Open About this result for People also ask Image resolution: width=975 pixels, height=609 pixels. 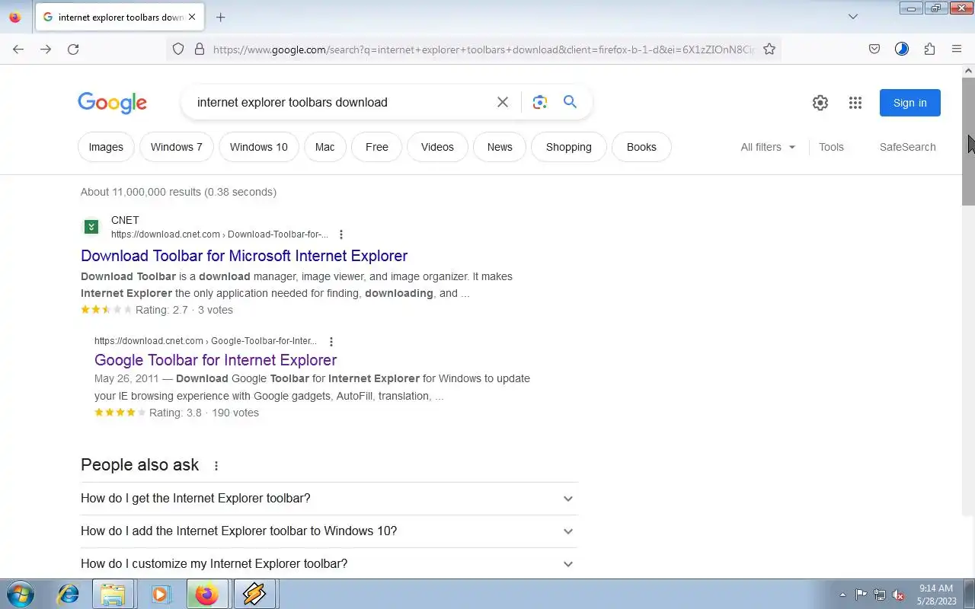pyautogui.click(x=216, y=466)
